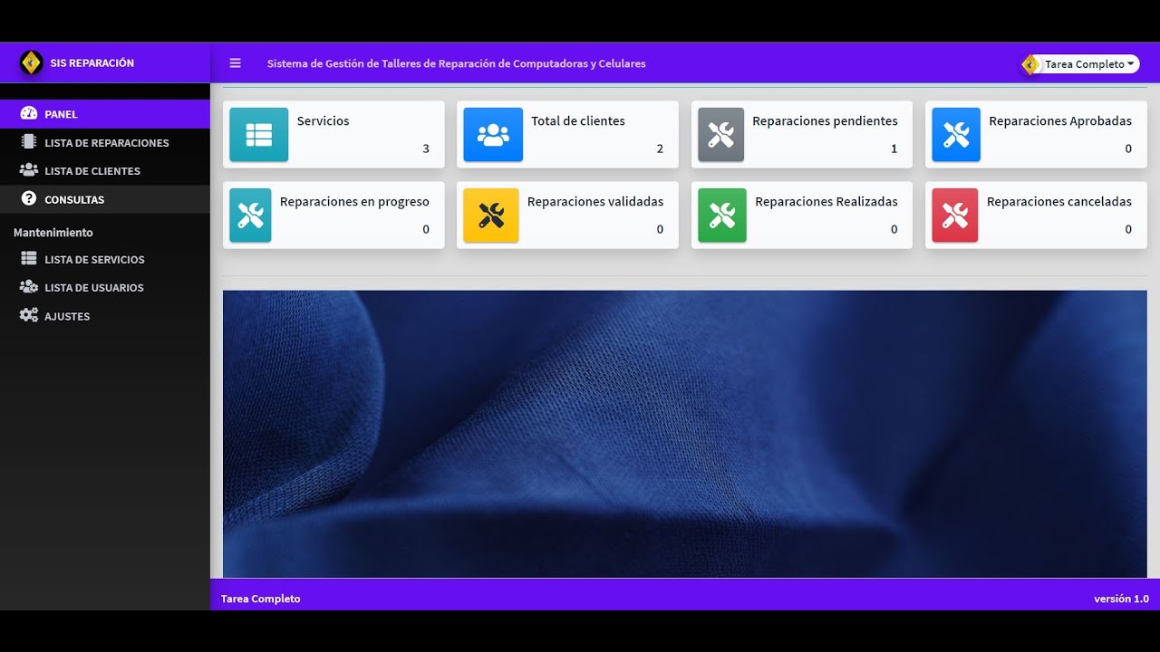Toggle the hamburger sidebar menu icon

235,63
